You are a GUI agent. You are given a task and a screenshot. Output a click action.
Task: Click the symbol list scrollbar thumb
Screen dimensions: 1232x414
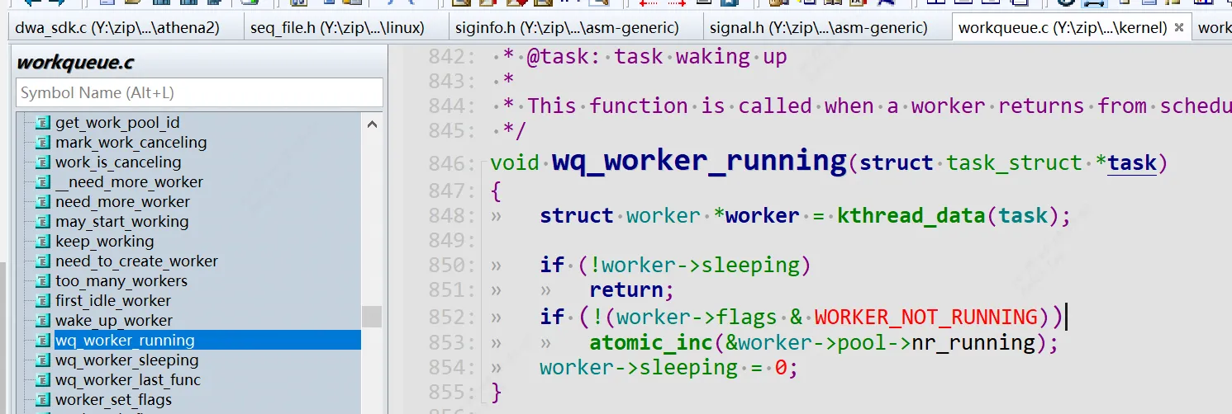click(372, 317)
